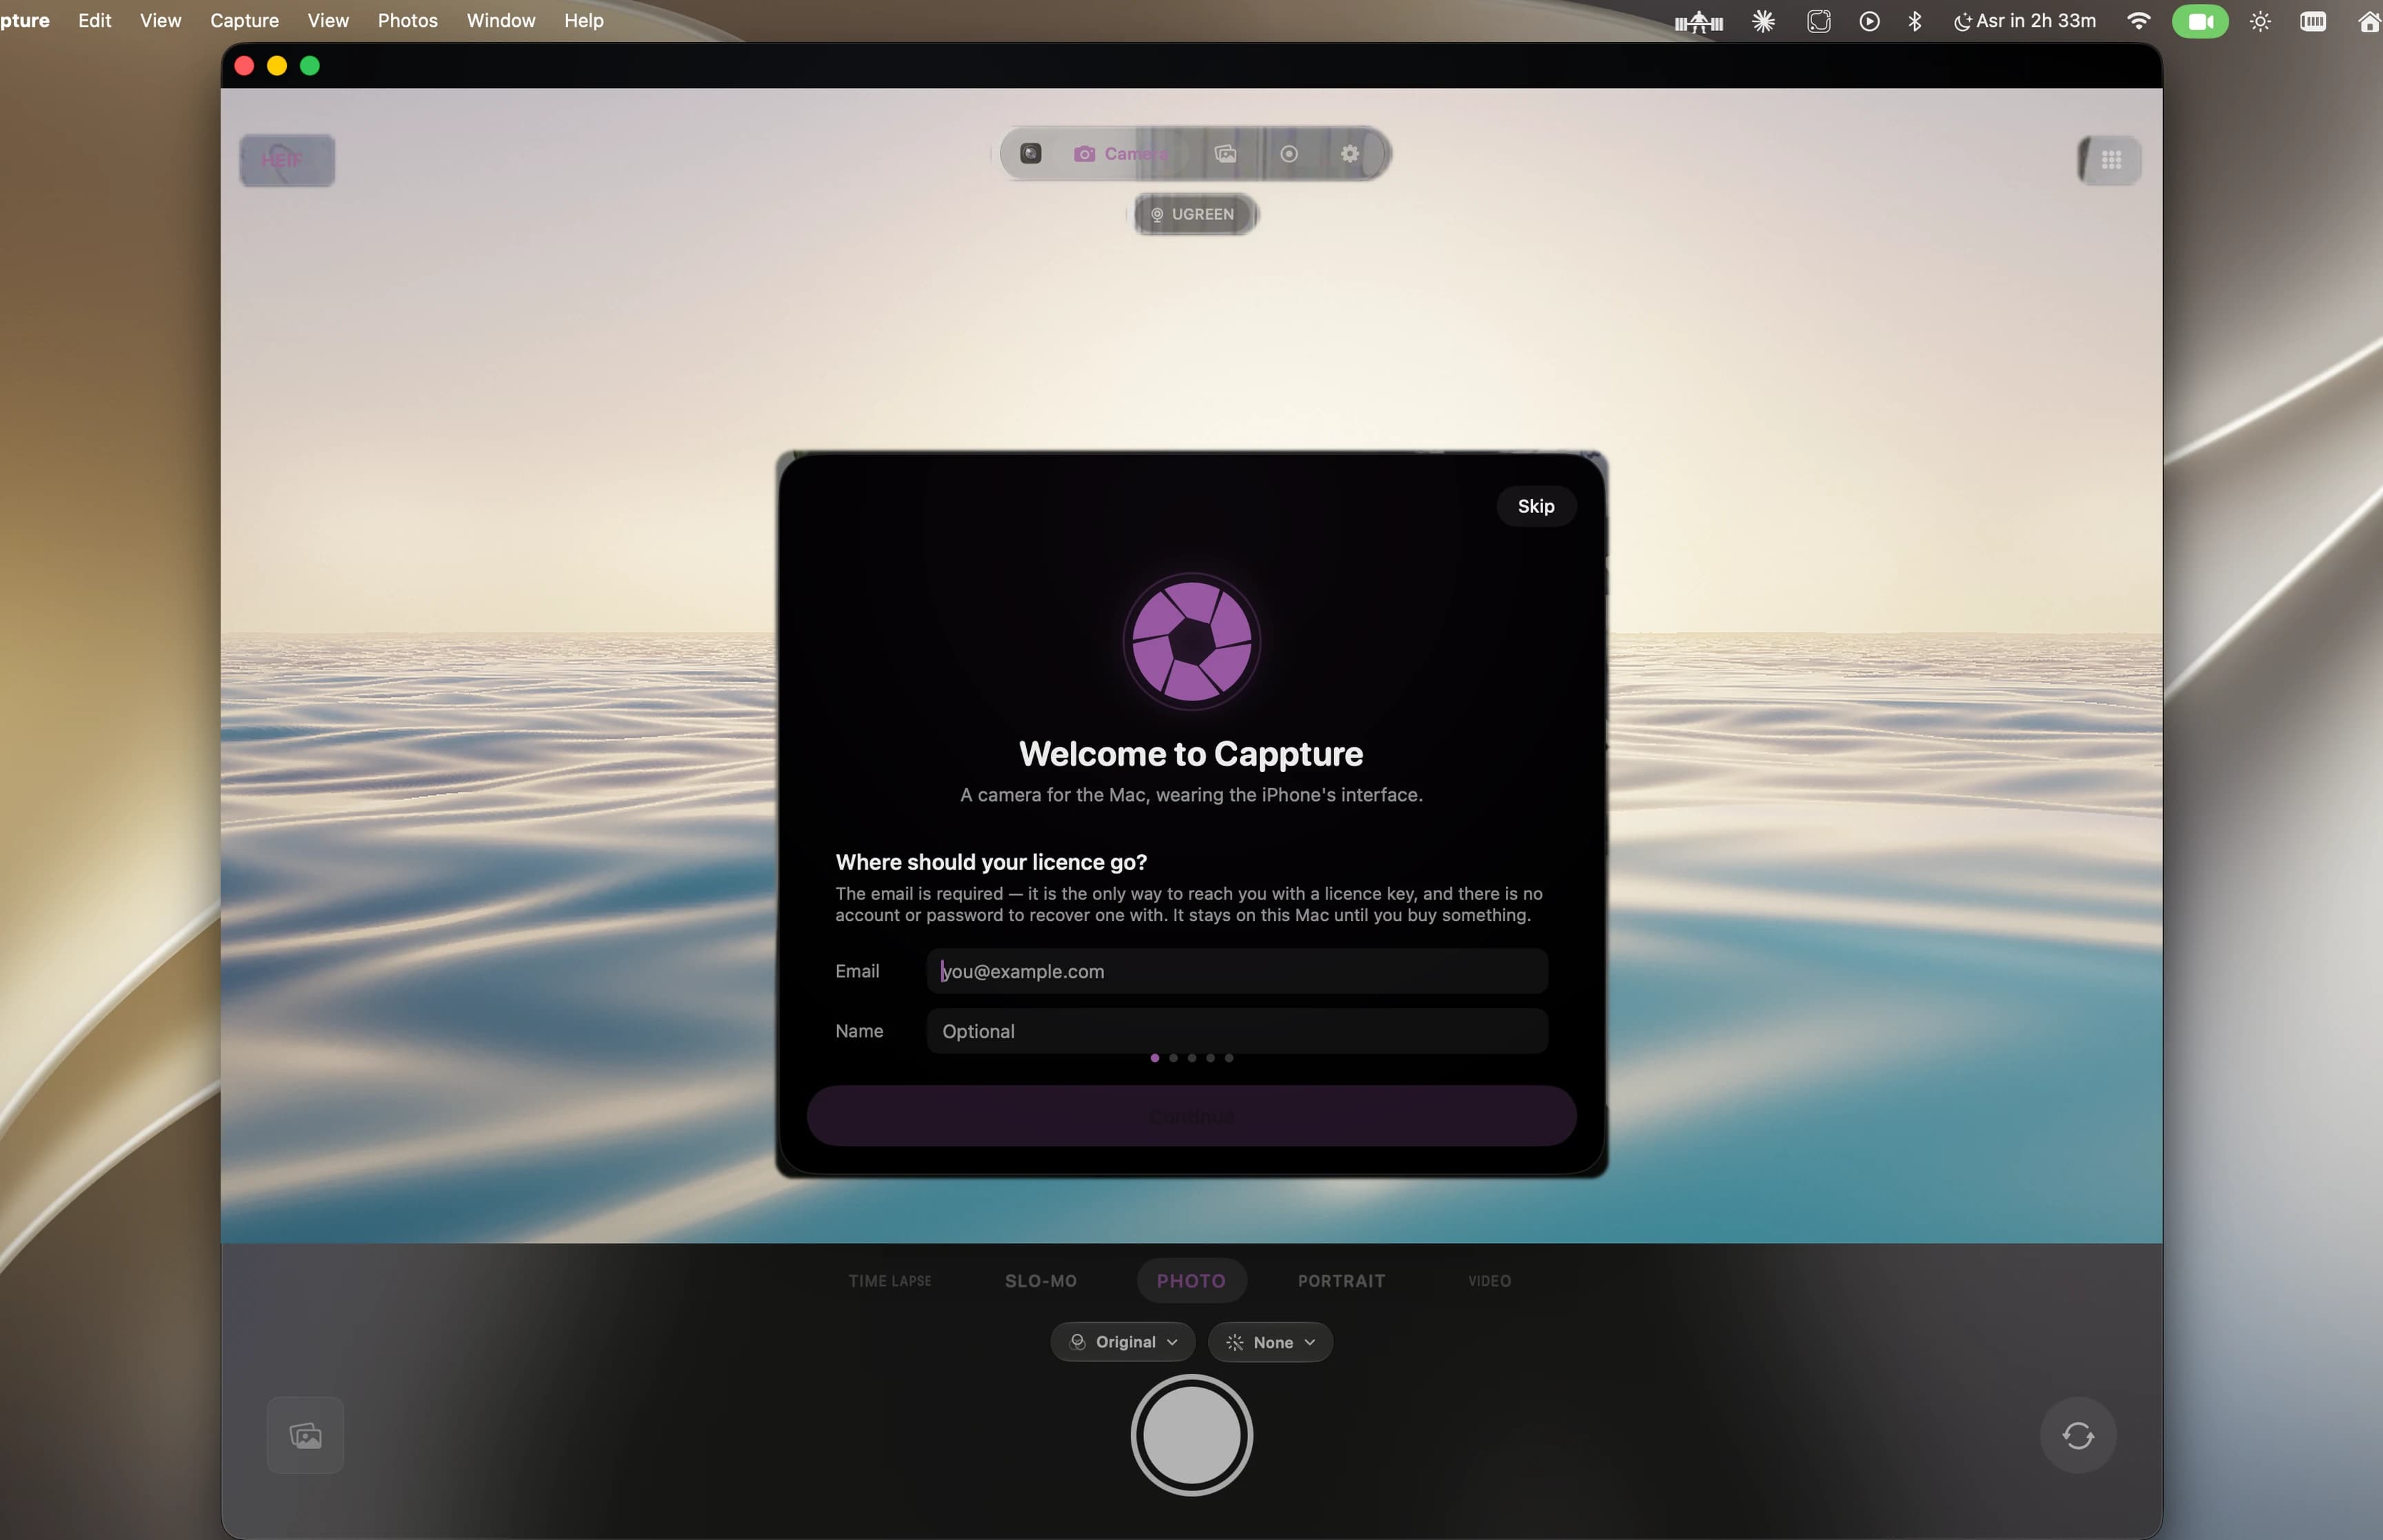This screenshot has height=1540, width=2383.
Task: Skip the welcome onboarding
Action: click(1535, 506)
